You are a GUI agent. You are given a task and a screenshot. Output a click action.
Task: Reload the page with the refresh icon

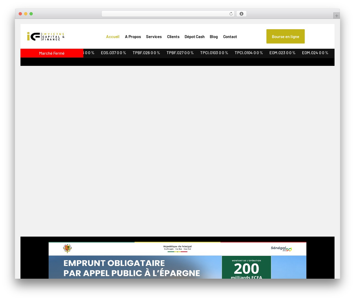click(x=231, y=14)
